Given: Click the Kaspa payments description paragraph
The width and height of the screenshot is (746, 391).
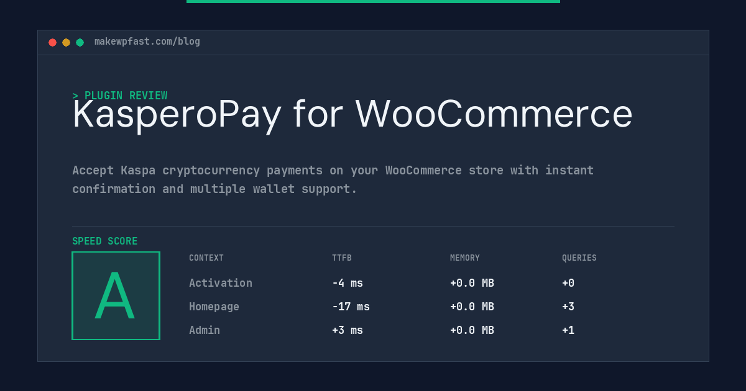Looking at the screenshot, I should pos(333,179).
